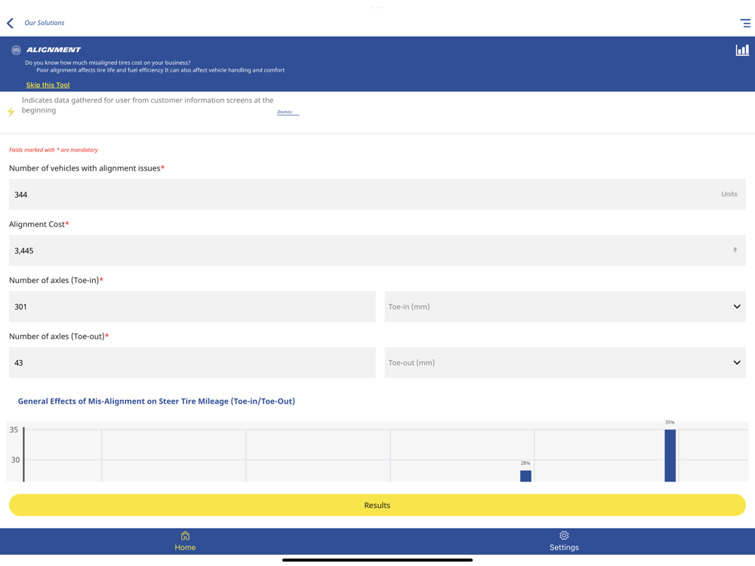Go back using the left arrow icon

point(10,23)
